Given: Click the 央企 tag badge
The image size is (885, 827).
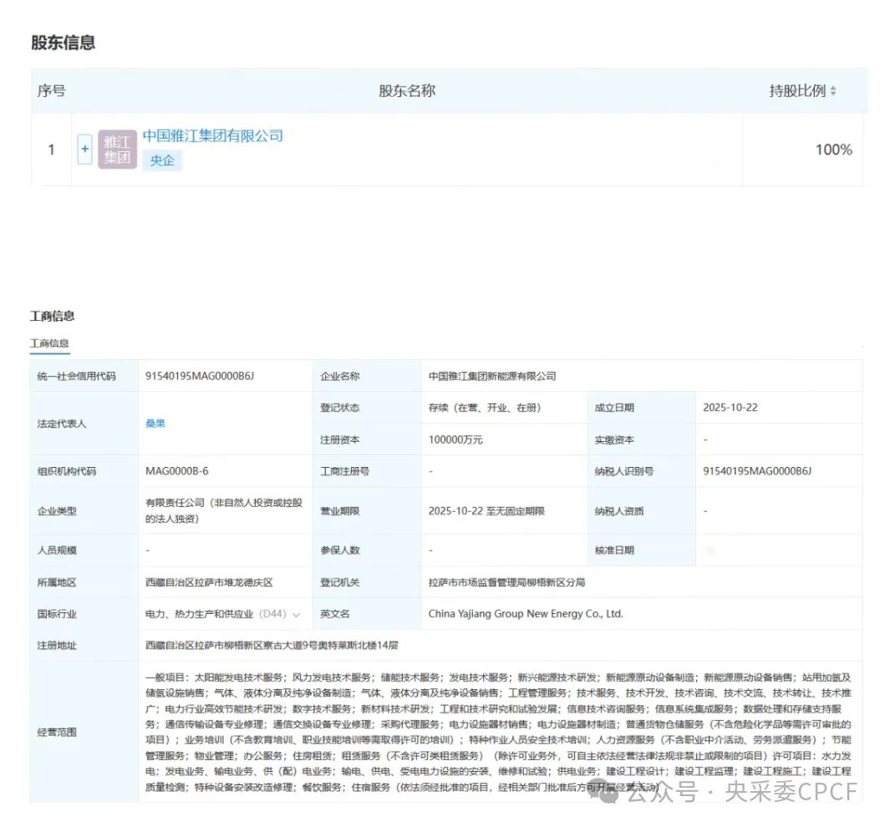Looking at the screenshot, I should 162,160.
